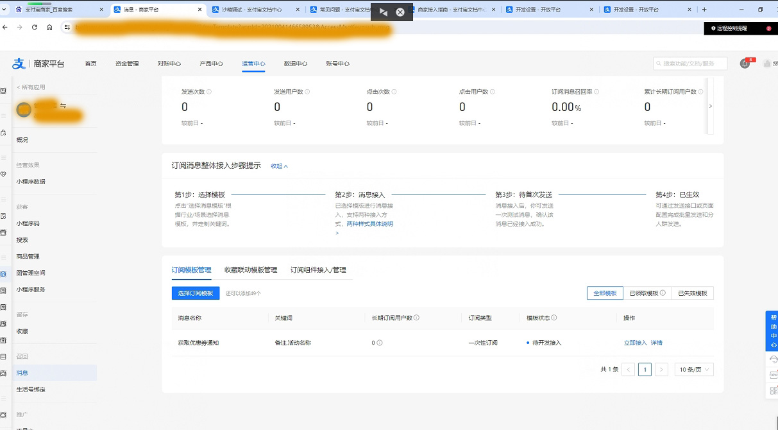Click the Alipay 商家平台 logo
Viewport: 778px width, 430px height.
tap(38, 64)
